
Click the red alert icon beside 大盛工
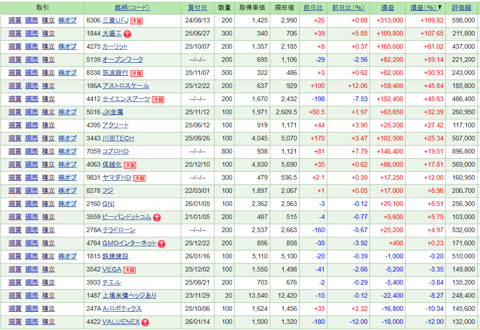tap(127, 34)
